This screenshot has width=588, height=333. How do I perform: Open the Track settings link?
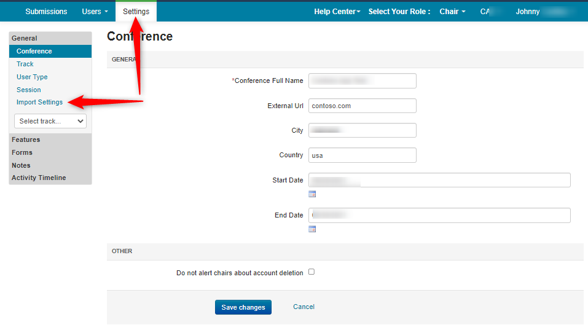coord(25,64)
